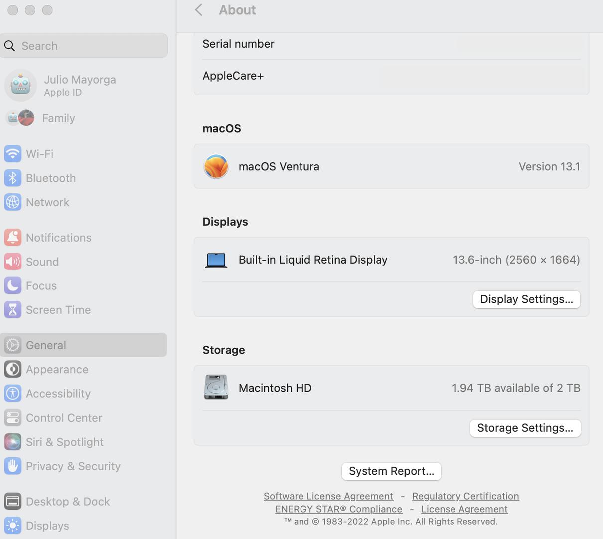This screenshot has width=603, height=539.
Task: Click the 1.94 TB available of 2 TB text
Action: (x=516, y=388)
